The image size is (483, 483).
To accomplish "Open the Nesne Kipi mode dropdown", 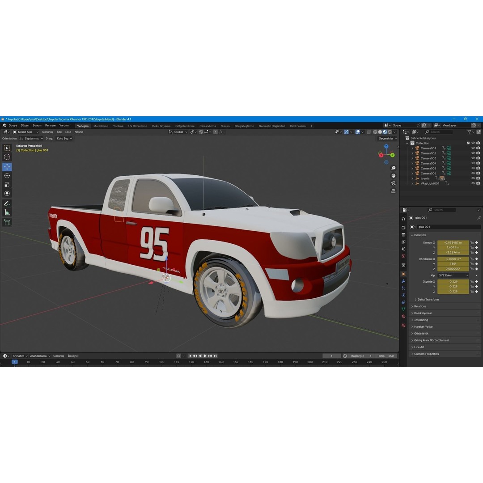I will [x=25, y=132].
